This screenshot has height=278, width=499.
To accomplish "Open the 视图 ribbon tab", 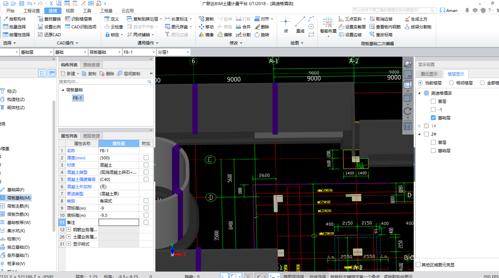I will click(70, 11).
